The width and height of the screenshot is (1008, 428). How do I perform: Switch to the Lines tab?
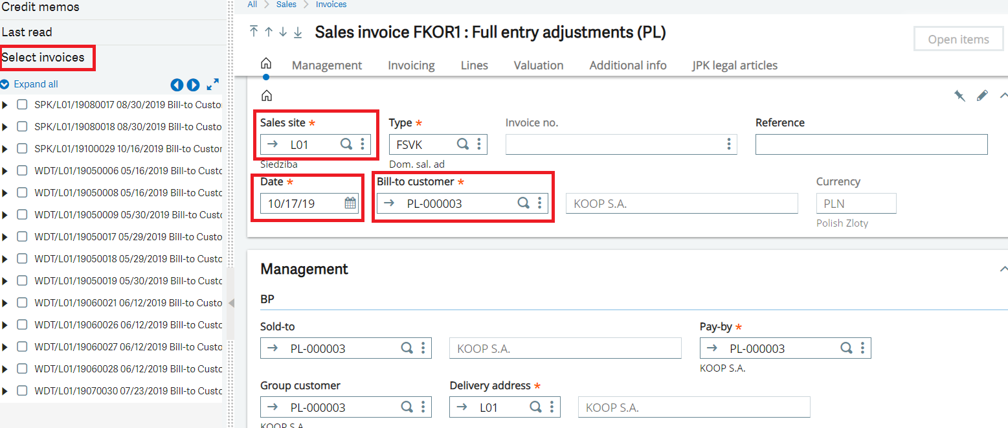(x=474, y=65)
